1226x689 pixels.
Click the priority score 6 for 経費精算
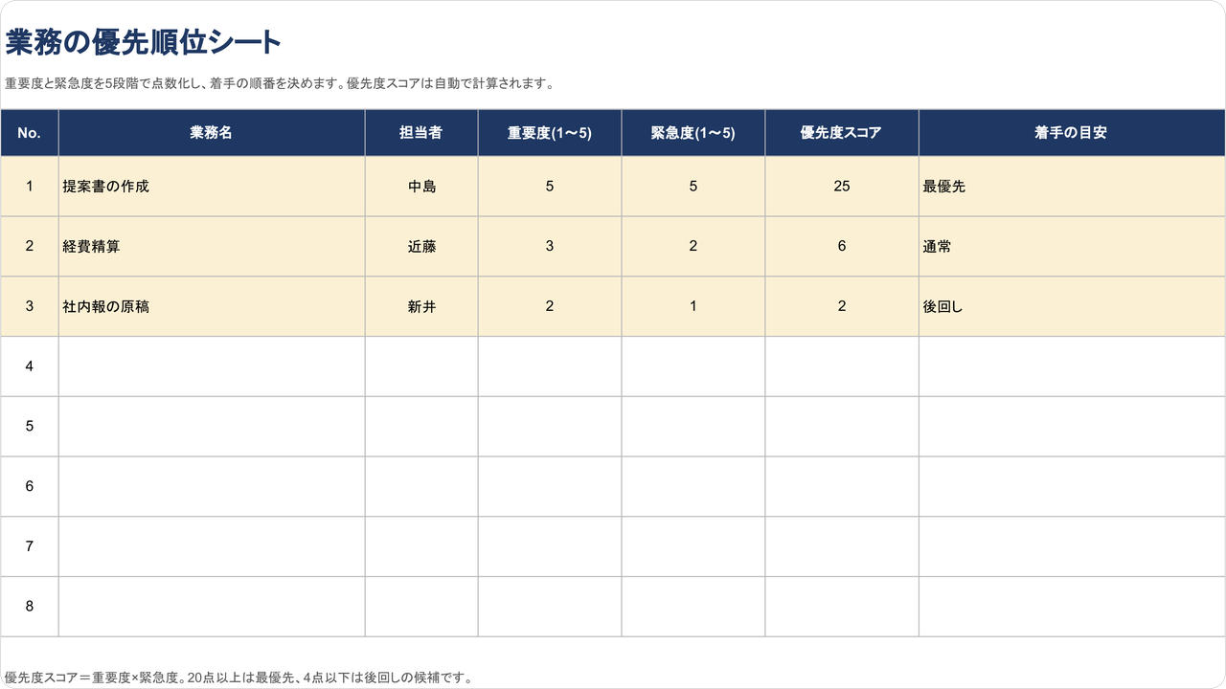pyautogui.click(x=842, y=247)
